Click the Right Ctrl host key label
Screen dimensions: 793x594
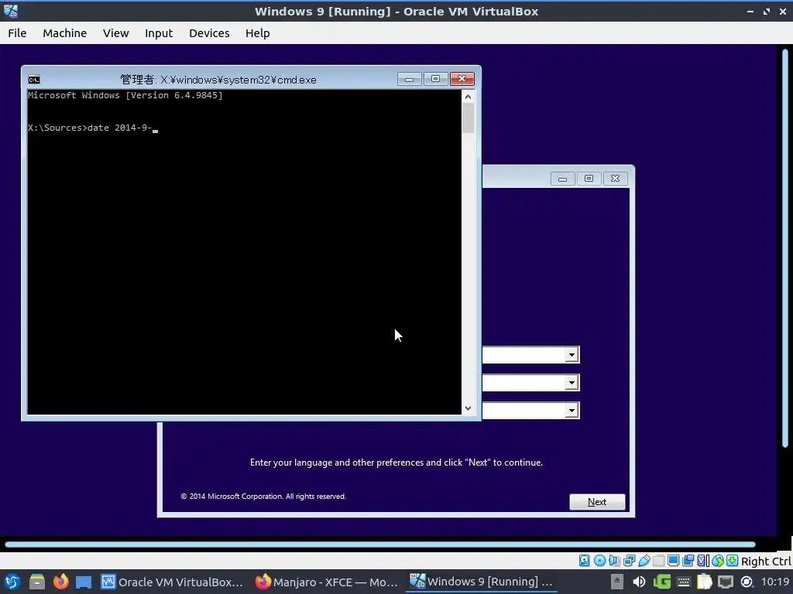[x=766, y=562]
